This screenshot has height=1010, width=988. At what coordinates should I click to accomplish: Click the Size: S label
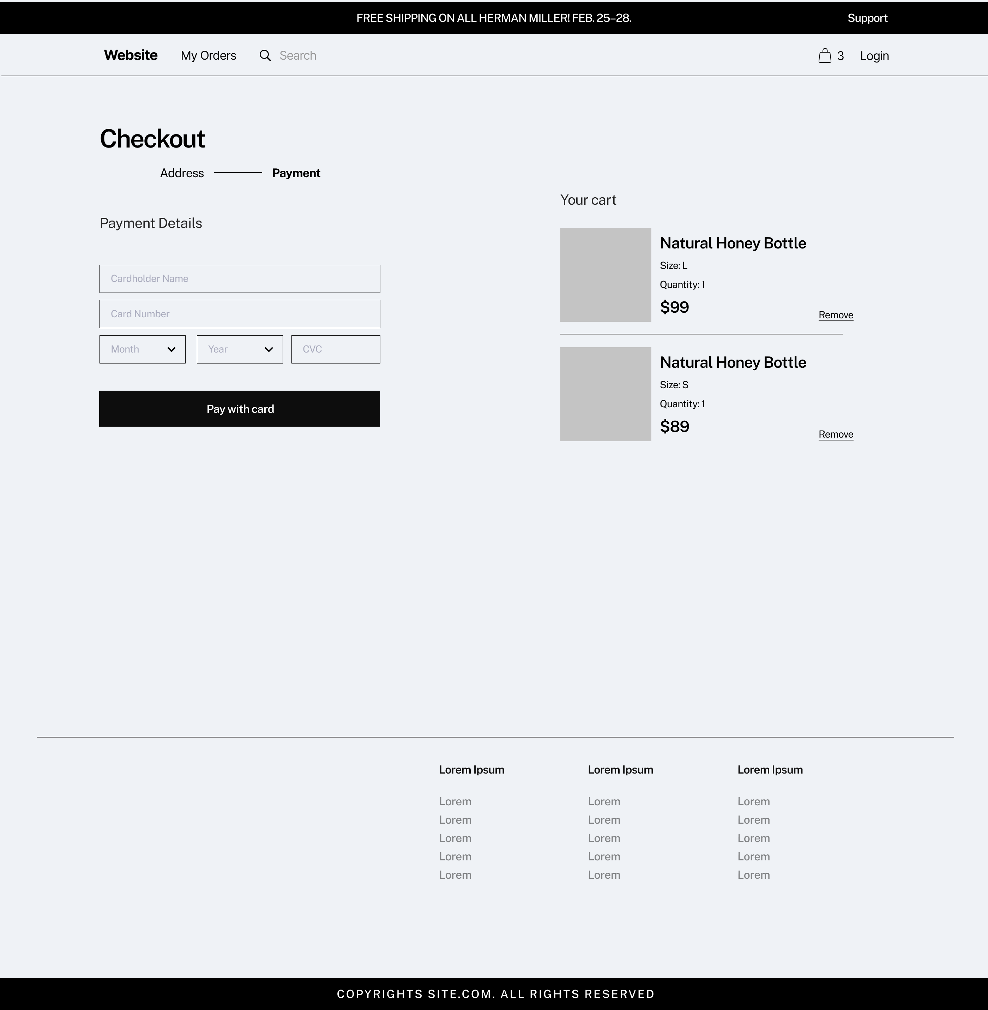[674, 385]
